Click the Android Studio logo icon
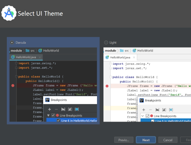 tap(9, 13)
